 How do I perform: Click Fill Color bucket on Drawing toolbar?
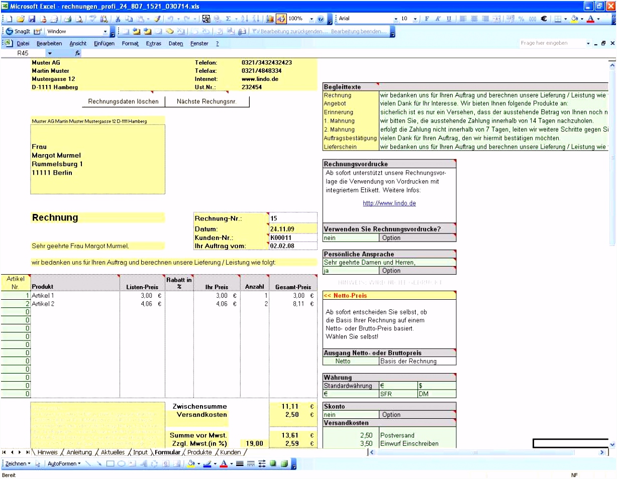190,464
